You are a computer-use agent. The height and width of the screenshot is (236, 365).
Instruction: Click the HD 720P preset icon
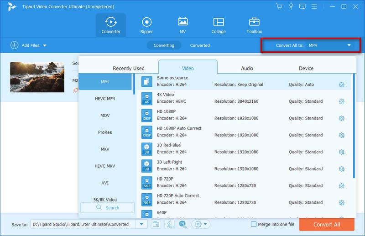click(146, 183)
